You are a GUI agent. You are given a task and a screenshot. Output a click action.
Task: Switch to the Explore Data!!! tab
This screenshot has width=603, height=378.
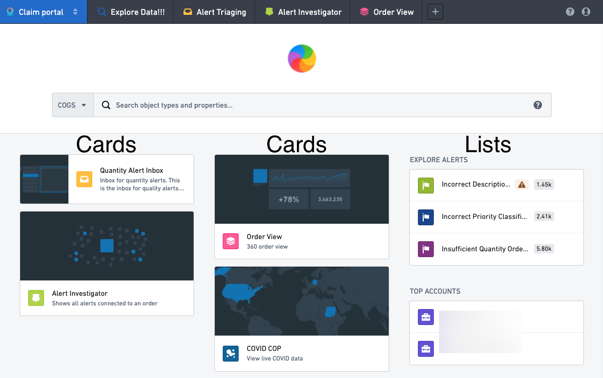[130, 12]
